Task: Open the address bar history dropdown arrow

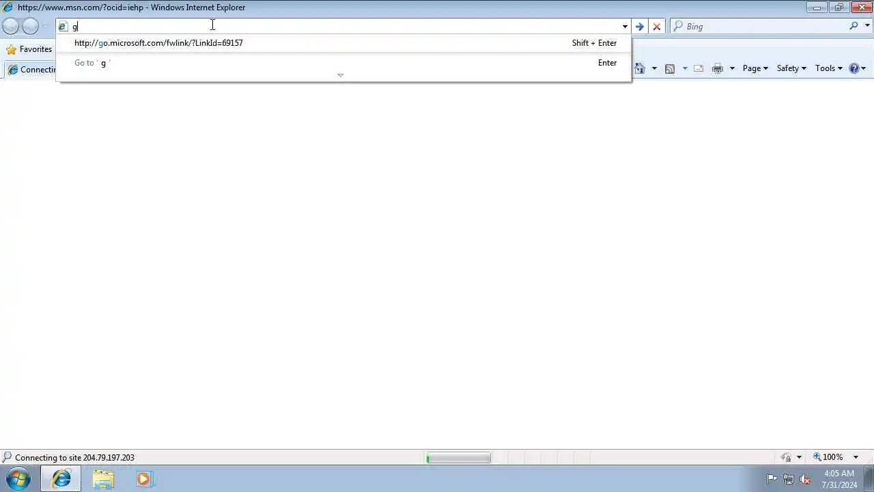Action: 624,27
